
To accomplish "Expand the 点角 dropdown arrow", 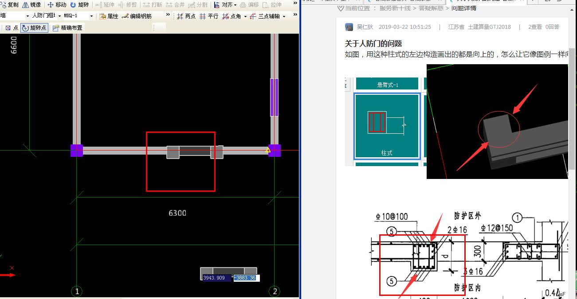I will tap(245, 16).
